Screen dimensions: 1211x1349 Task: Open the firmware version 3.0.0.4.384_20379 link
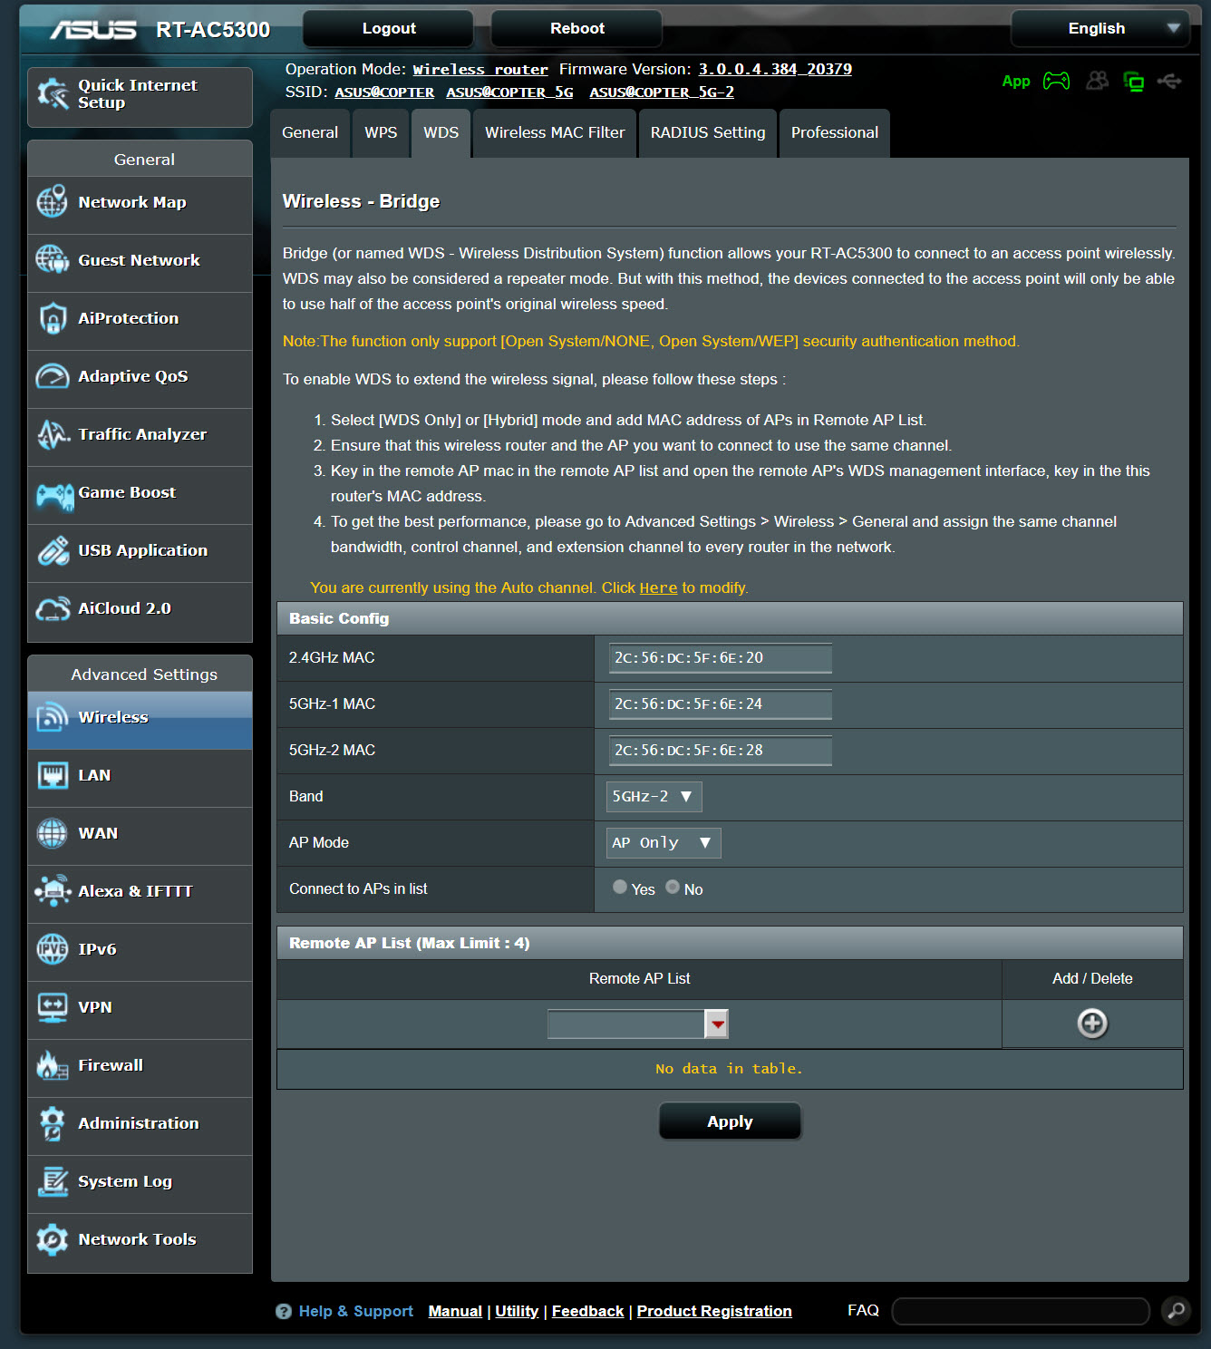click(x=775, y=70)
